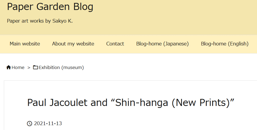The width and height of the screenshot is (257, 130).
Task: Follow the Home breadcrumb link text
Action: [x=18, y=67]
